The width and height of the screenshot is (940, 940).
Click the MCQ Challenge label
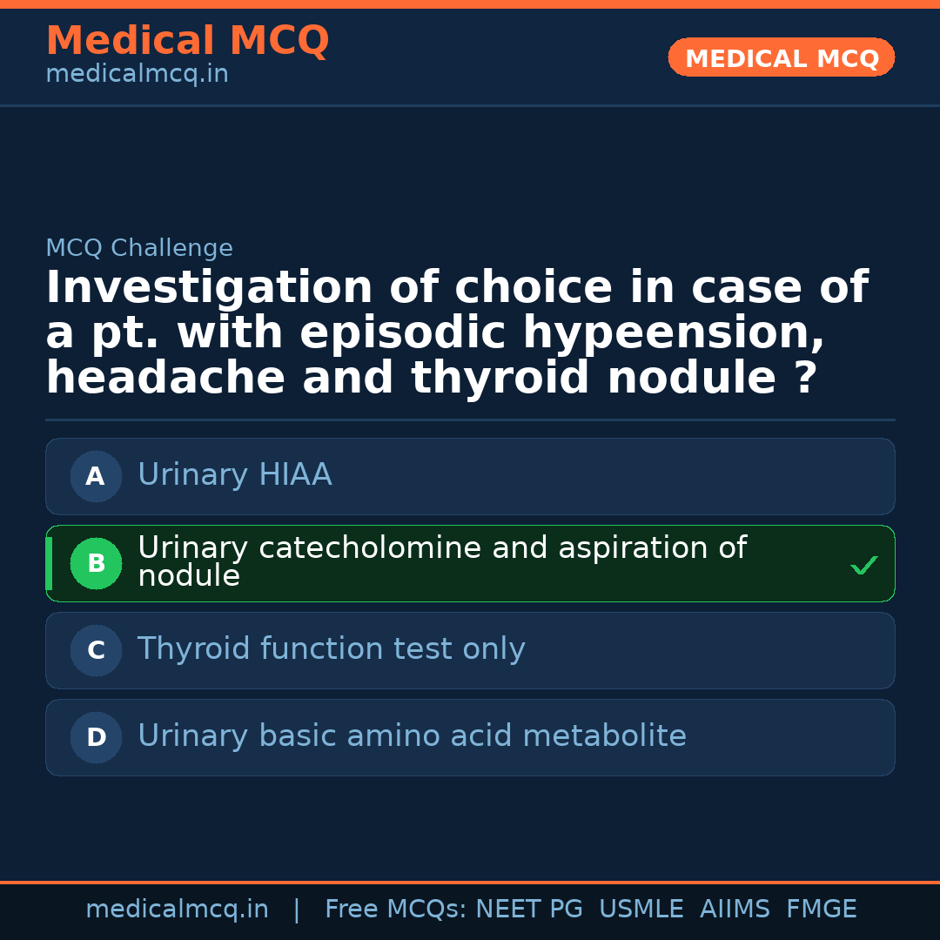point(139,248)
